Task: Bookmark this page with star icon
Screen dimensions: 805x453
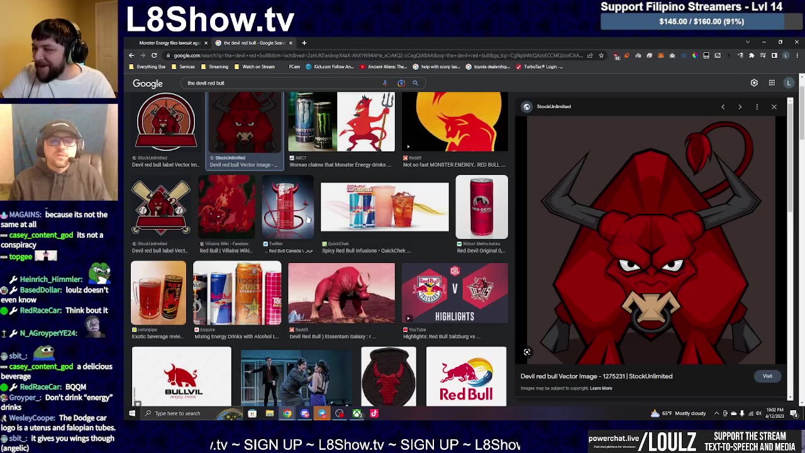Action: coord(601,55)
